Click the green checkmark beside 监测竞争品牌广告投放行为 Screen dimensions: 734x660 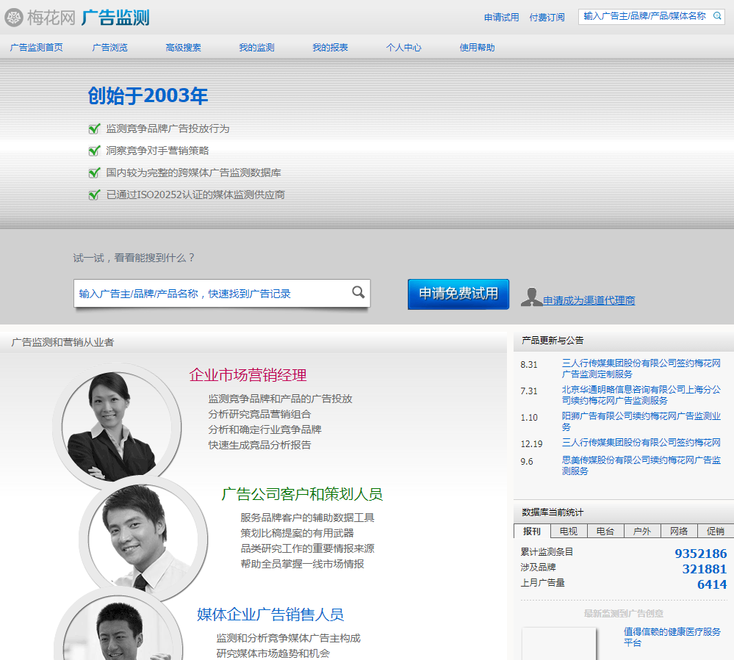pyautogui.click(x=94, y=128)
